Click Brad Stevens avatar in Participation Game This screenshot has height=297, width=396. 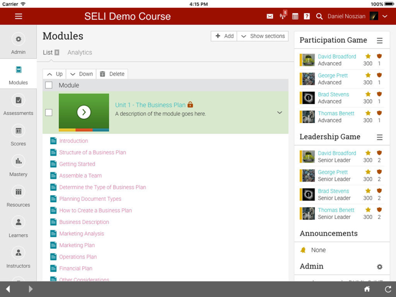[308, 98]
